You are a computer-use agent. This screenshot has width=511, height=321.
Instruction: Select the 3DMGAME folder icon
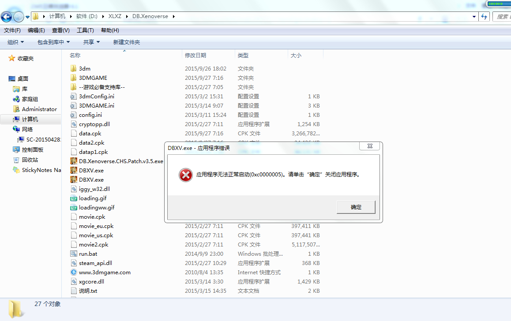point(74,78)
